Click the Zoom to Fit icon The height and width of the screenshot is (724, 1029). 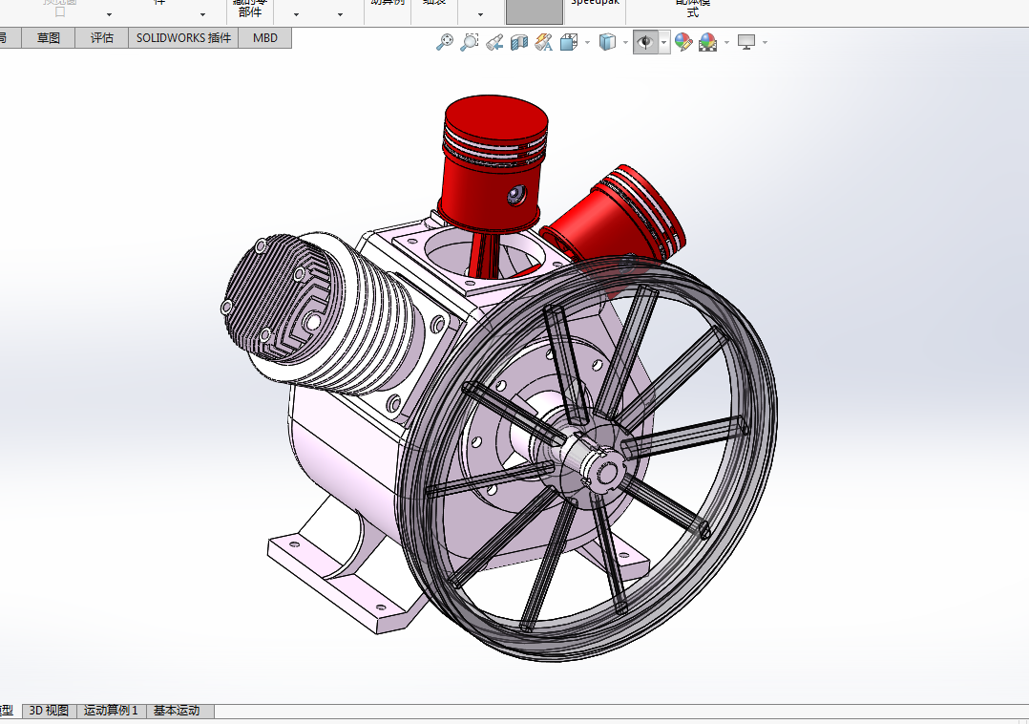click(444, 42)
